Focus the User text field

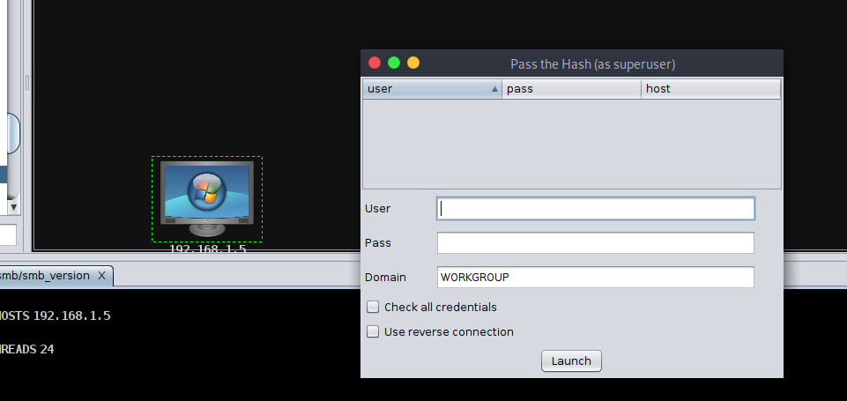click(x=595, y=209)
